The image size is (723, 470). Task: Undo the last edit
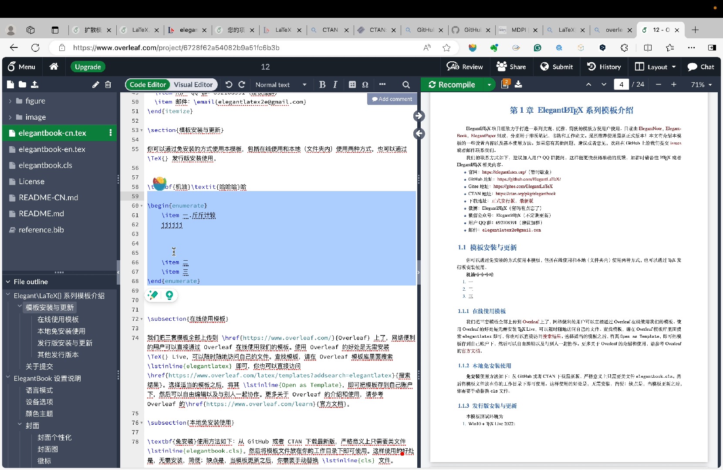click(229, 84)
